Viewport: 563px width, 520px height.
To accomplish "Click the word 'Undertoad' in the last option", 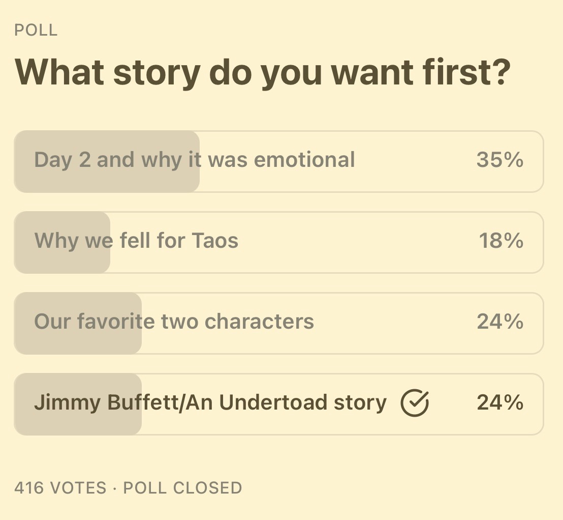I will (273, 402).
